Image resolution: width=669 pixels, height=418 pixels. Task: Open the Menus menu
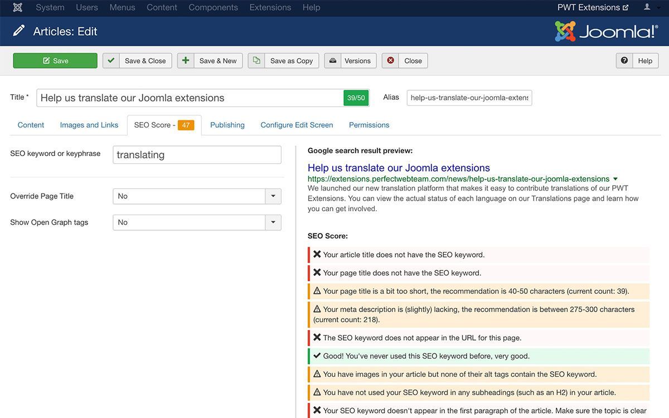[x=122, y=7]
